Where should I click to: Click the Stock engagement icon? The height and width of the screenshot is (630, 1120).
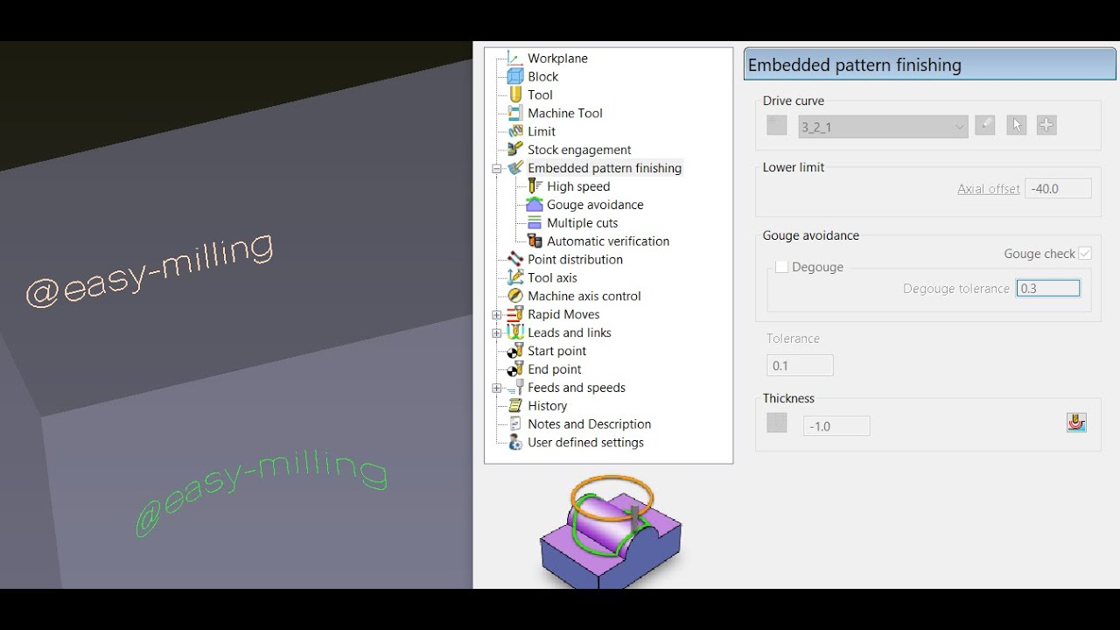click(x=515, y=150)
